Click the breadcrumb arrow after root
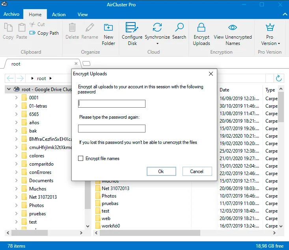289x250 pixels. pos(51,78)
